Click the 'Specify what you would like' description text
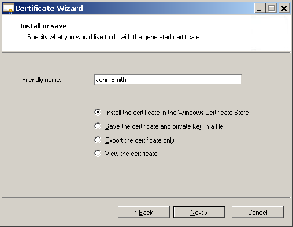Screen dimensions: 293x227 114,37
